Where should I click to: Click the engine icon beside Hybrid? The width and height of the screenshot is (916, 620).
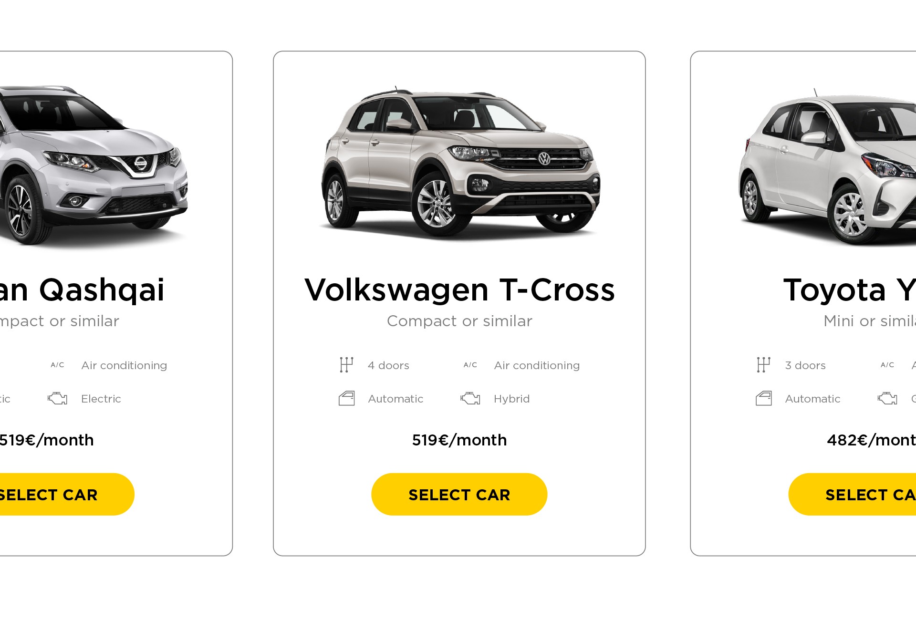(x=470, y=398)
